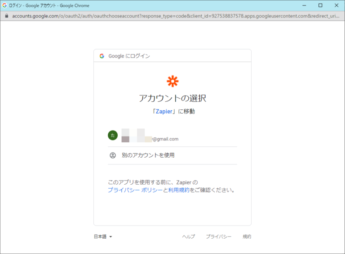Click the green account avatar icon
345x254 pixels.
pyautogui.click(x=113, y=135)
